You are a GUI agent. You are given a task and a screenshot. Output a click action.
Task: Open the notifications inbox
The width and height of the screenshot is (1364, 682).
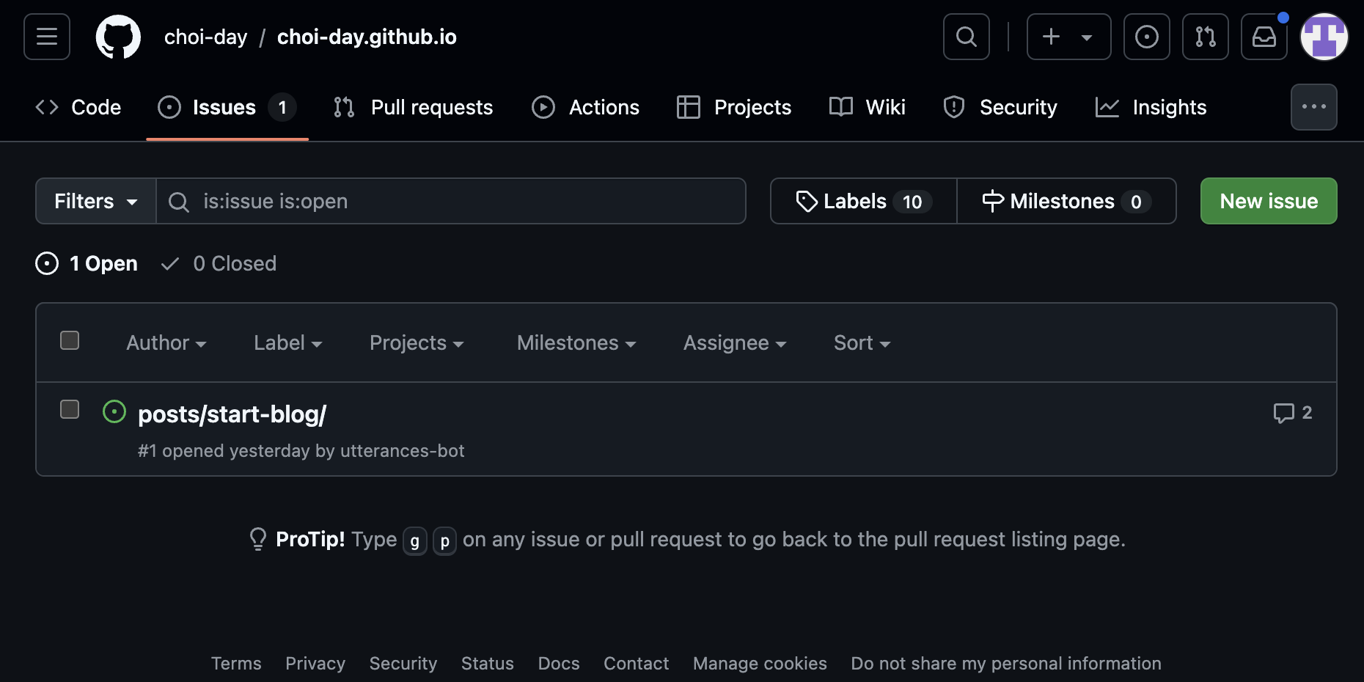pos(1264,37)
